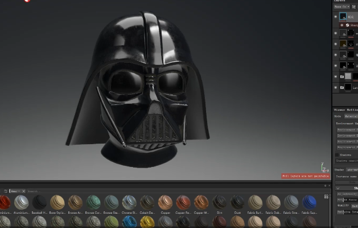Toggle shelf grid view size icon
This screenshot has width=358, height=228.
[326, 197]
